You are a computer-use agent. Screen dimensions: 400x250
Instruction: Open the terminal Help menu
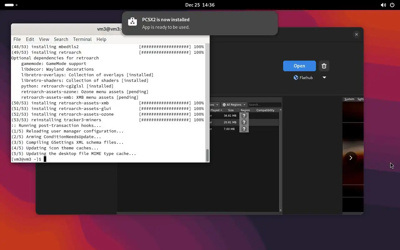pyautogui.click(x=101, y=39)
